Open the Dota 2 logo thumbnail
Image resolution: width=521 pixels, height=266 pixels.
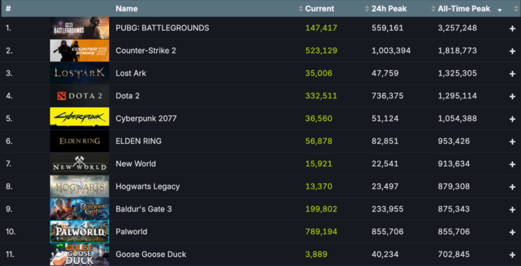(79, 95)
